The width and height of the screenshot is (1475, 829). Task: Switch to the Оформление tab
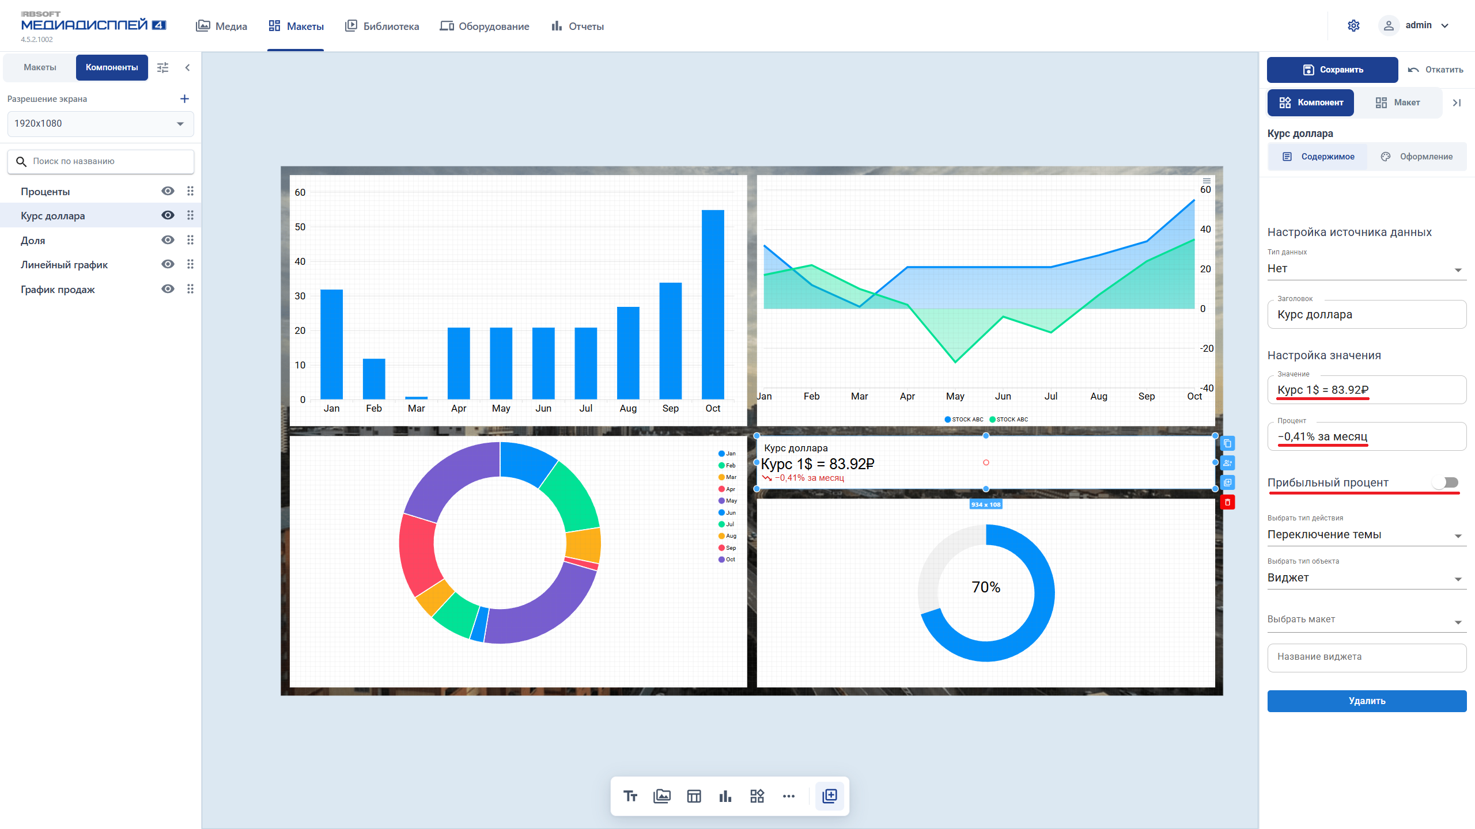click(1417, 157)
